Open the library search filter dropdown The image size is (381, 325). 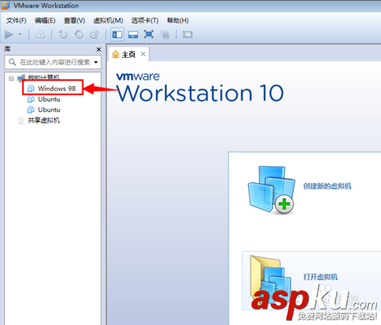[96, 62]
